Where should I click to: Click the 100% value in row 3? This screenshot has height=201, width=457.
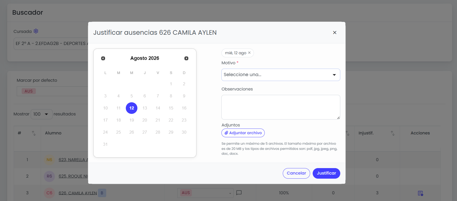click(x=284, y=193)
